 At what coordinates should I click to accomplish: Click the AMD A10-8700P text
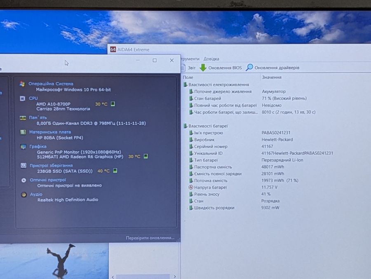click(53, 104)
